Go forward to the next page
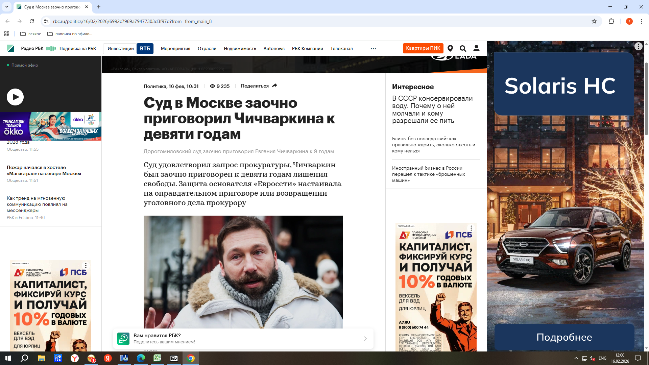Viewport: 649px width, 365px height. pos(20,21)
